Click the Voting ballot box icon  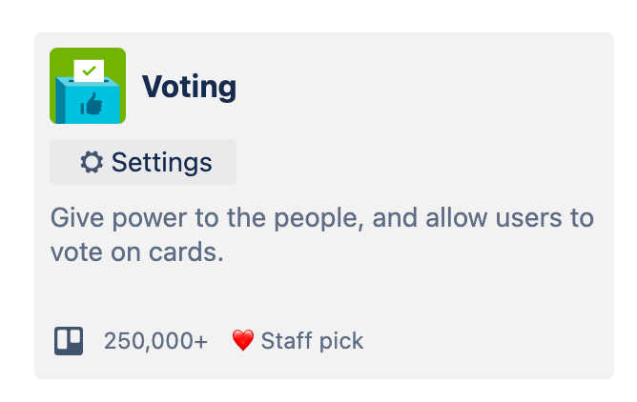88,86
